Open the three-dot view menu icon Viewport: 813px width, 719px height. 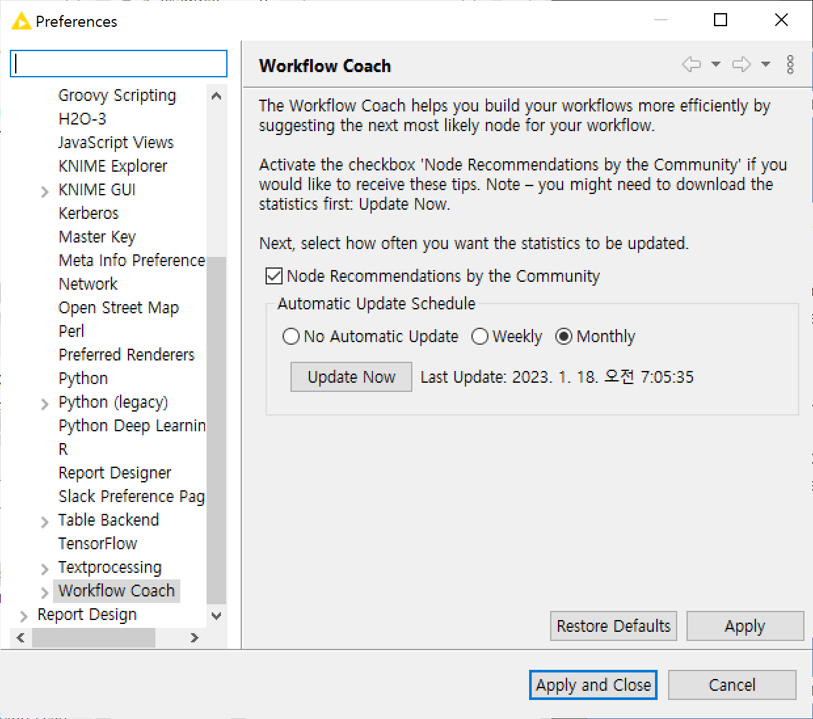click(791, 64)
